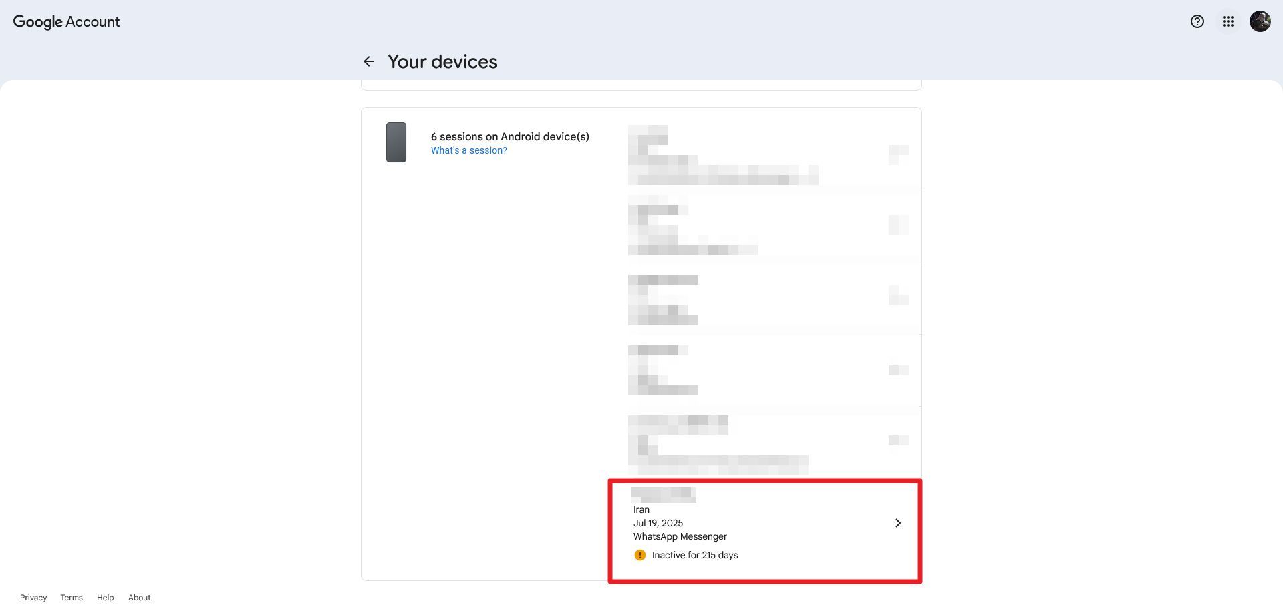Open the About footer link
The height and width of the screenshot is (613, 1283).
pyautogui.click(x=139, y=598)
